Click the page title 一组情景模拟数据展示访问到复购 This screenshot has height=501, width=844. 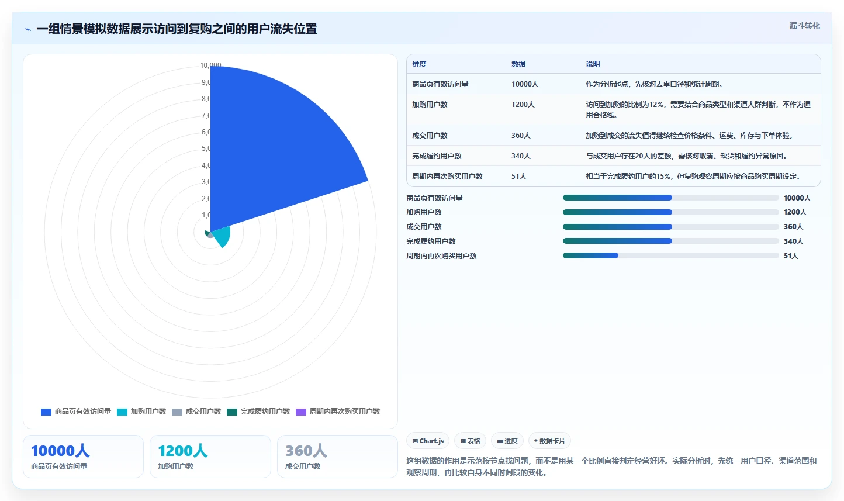click(x=177, y=29)
